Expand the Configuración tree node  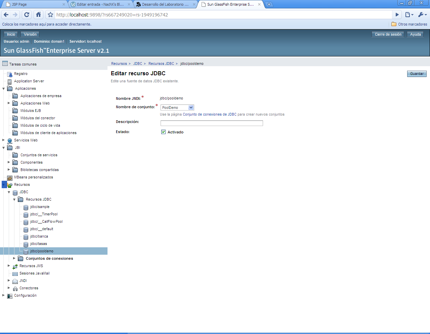pos(4,295)
